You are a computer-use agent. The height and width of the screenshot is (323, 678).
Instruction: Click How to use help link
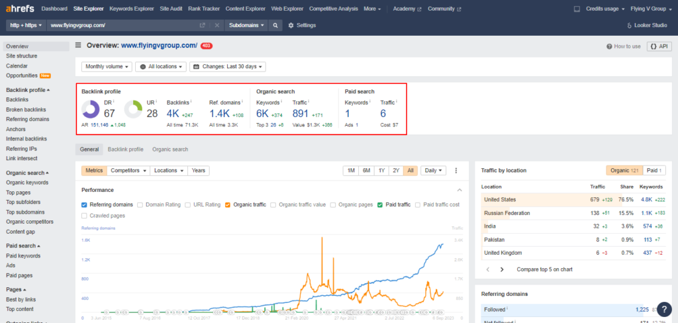624,46
